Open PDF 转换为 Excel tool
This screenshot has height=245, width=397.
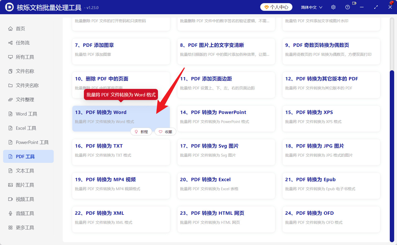pos(226,186)
